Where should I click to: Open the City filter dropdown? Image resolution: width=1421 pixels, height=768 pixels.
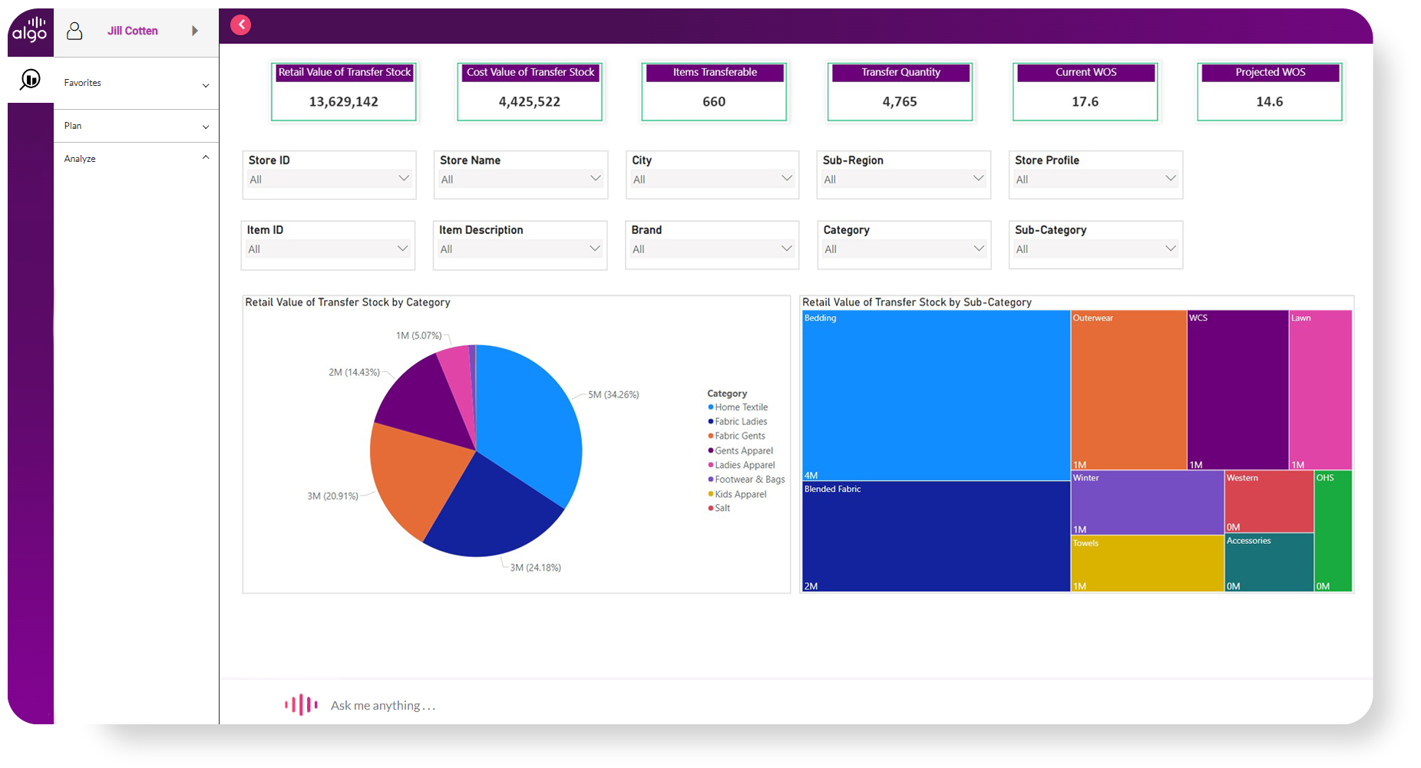tap(712, 179)
